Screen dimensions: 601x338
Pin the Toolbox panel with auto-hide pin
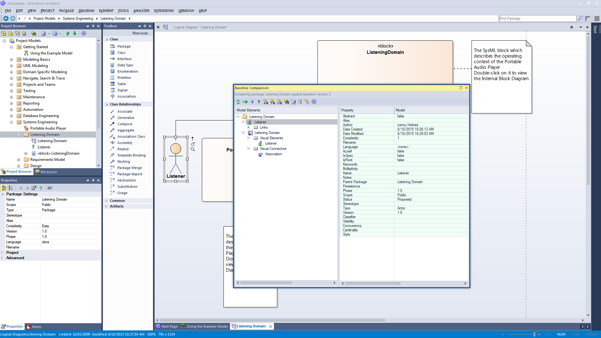(145, 26)
